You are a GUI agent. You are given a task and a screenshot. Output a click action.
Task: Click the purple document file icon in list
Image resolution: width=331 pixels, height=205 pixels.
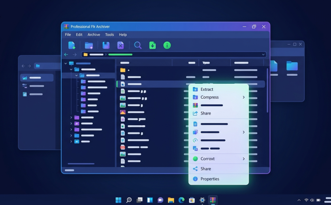(x=123, y=119)
